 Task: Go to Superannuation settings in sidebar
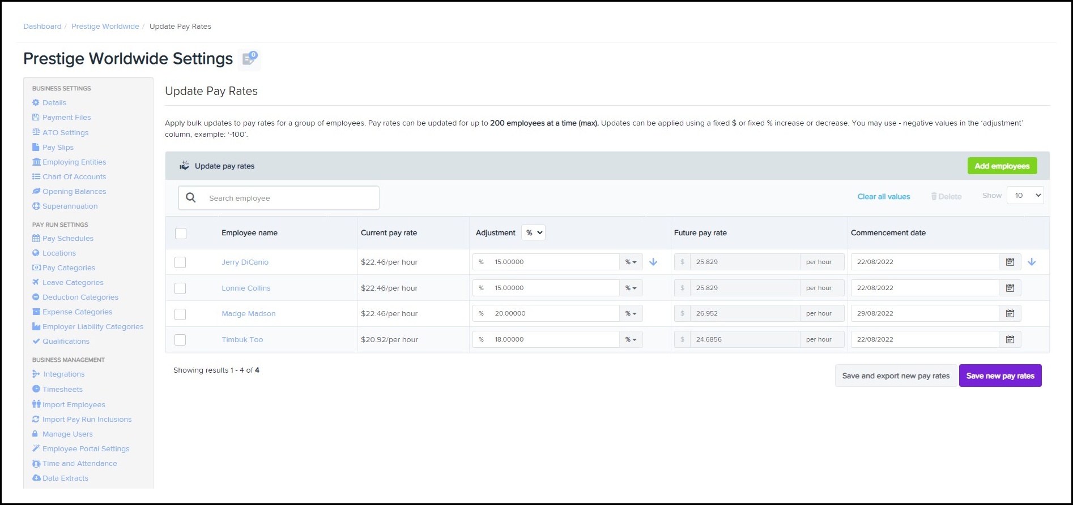(x=70, y=206)
